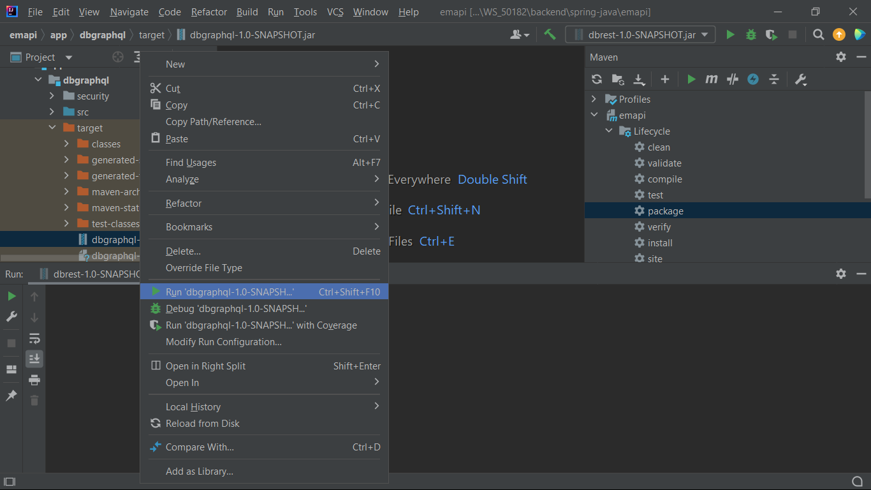Open the Code With Me user icon
The width and height of the screenshot is (871, 490).
[520, 34]
